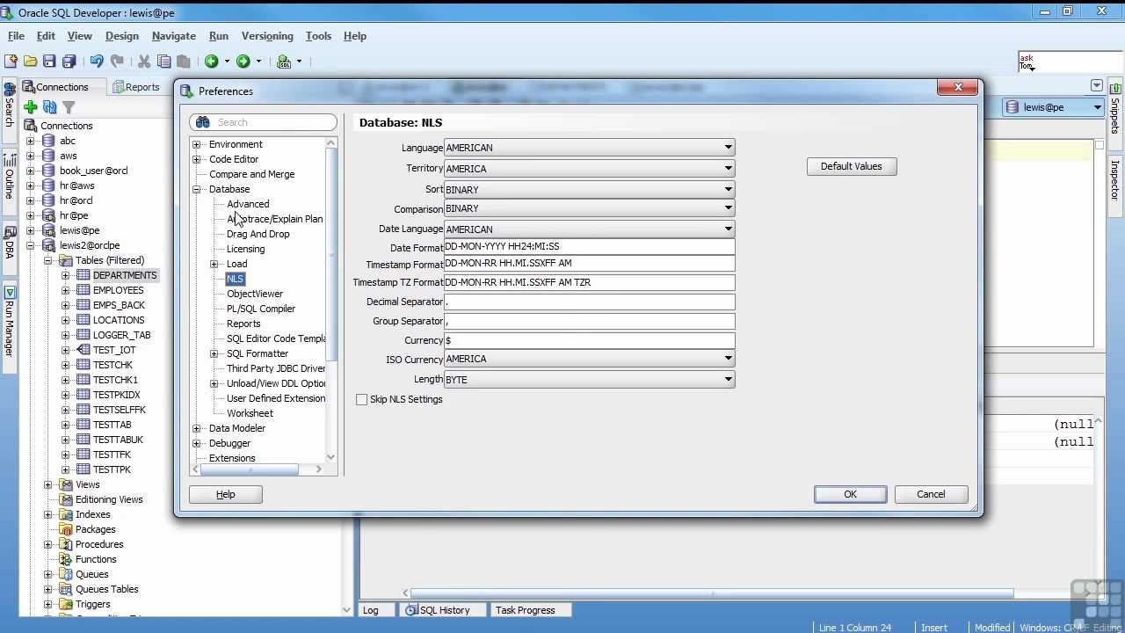Click the Save toolbar icon
The width and height of the screenshot is (1125, 633).
coord(49,62)
